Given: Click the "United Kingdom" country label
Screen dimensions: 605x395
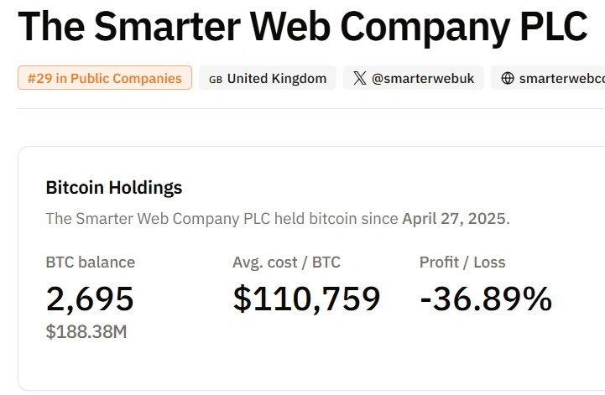Looking at the screenshot, I should [x=277, y=79].
